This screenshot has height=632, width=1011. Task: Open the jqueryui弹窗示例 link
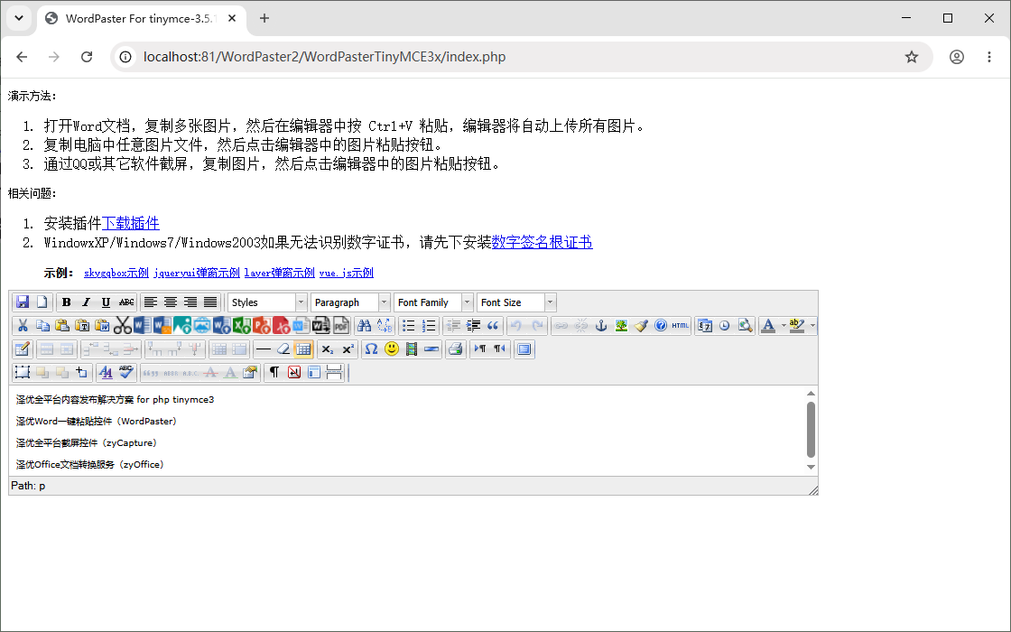pyautogui.click(x=197, y=273)
